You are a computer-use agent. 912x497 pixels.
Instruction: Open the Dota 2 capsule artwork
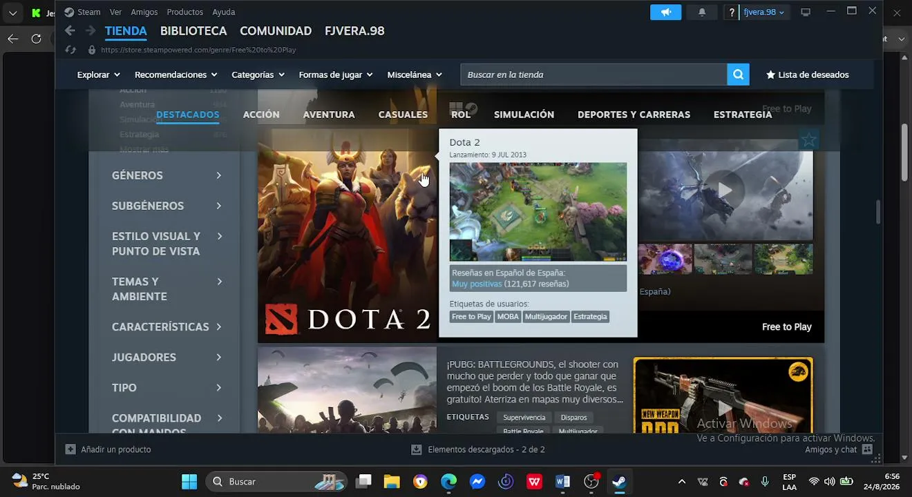tap(347, 235)
